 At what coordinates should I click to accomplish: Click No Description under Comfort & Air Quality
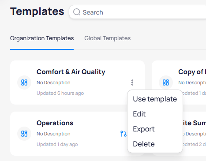pos(53,82)
